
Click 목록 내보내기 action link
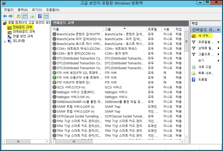point(206,73)
